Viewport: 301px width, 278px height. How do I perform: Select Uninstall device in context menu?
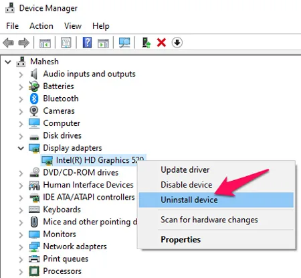[x=216, y=200]
